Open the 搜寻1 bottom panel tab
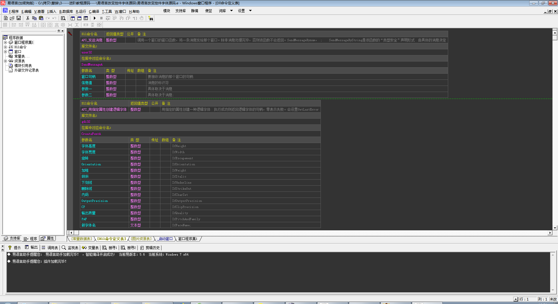Viewport: 558px width, 304px height. (x=110, y=248)
